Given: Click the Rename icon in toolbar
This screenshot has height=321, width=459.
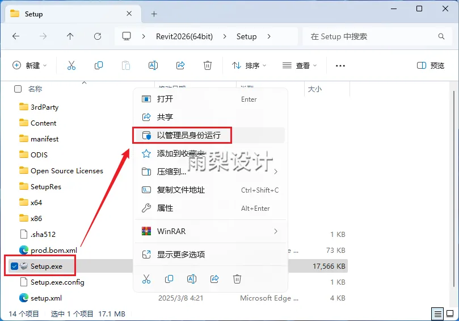Looking at the screenshot, I should (153, 65).
